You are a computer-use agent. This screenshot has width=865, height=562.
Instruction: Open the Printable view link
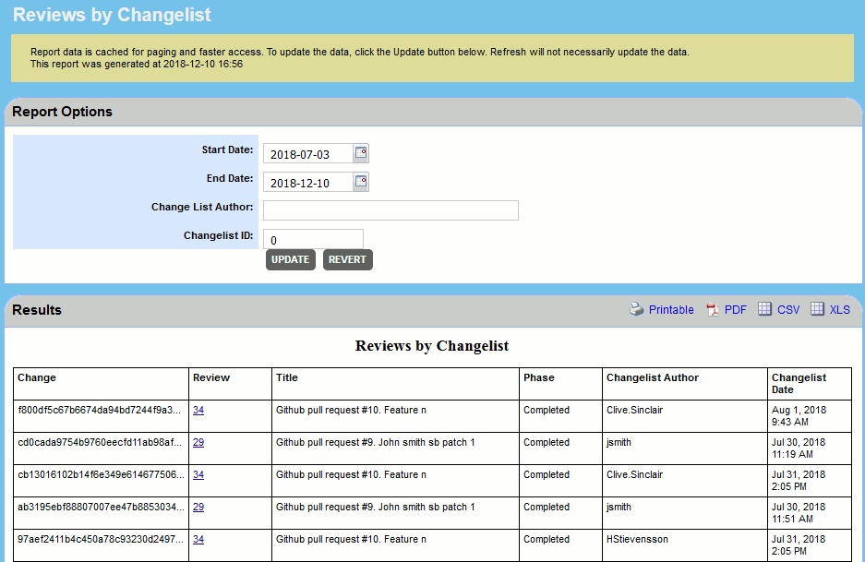coord(669,309)
